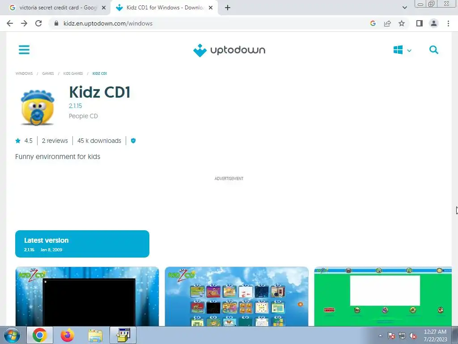Click the Uptodown logo
This screenshot has width=458, height=344.
click(x=229, y=50)
